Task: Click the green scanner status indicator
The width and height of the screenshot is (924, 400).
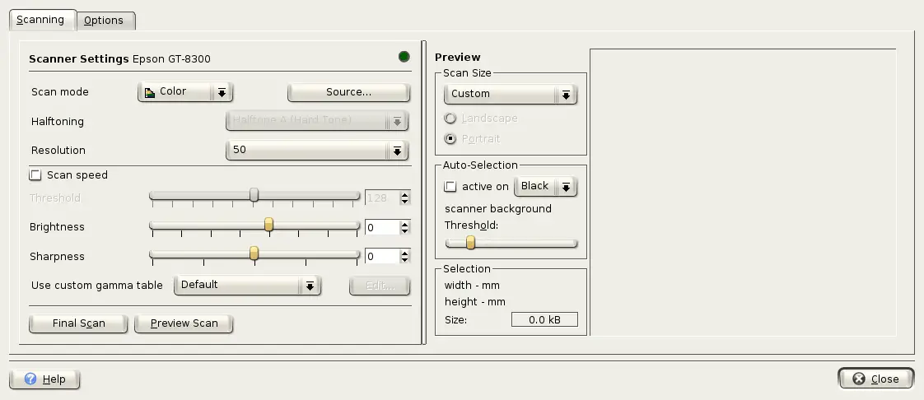Action: coord(404,57)
